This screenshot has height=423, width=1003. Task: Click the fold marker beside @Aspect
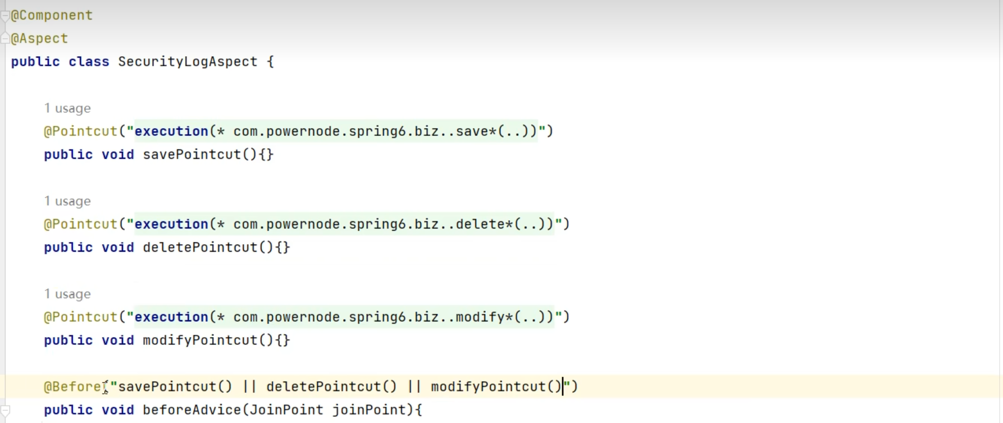point(5,39)
